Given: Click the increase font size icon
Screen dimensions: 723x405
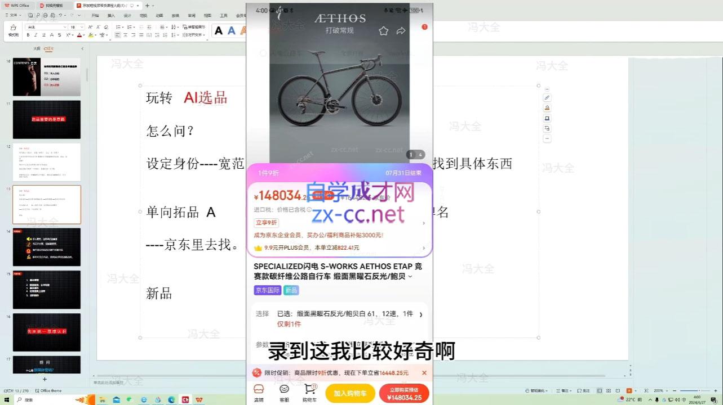Looking at the screenshot, I should (x=90, y=27).
